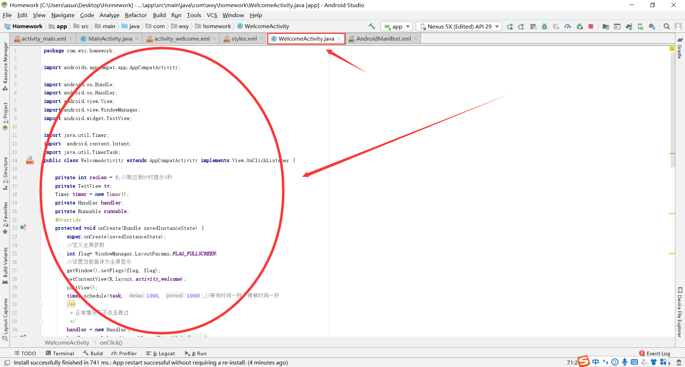
Task: Open the Build tool window
Action: click(93, 353)
